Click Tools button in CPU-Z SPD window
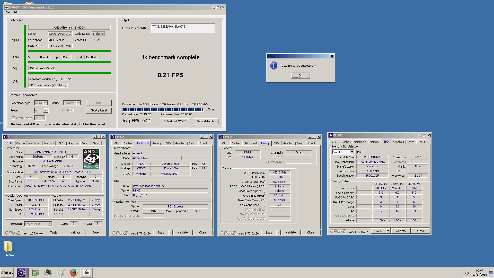This screenshot has width=494, height=278. [379, 231]
